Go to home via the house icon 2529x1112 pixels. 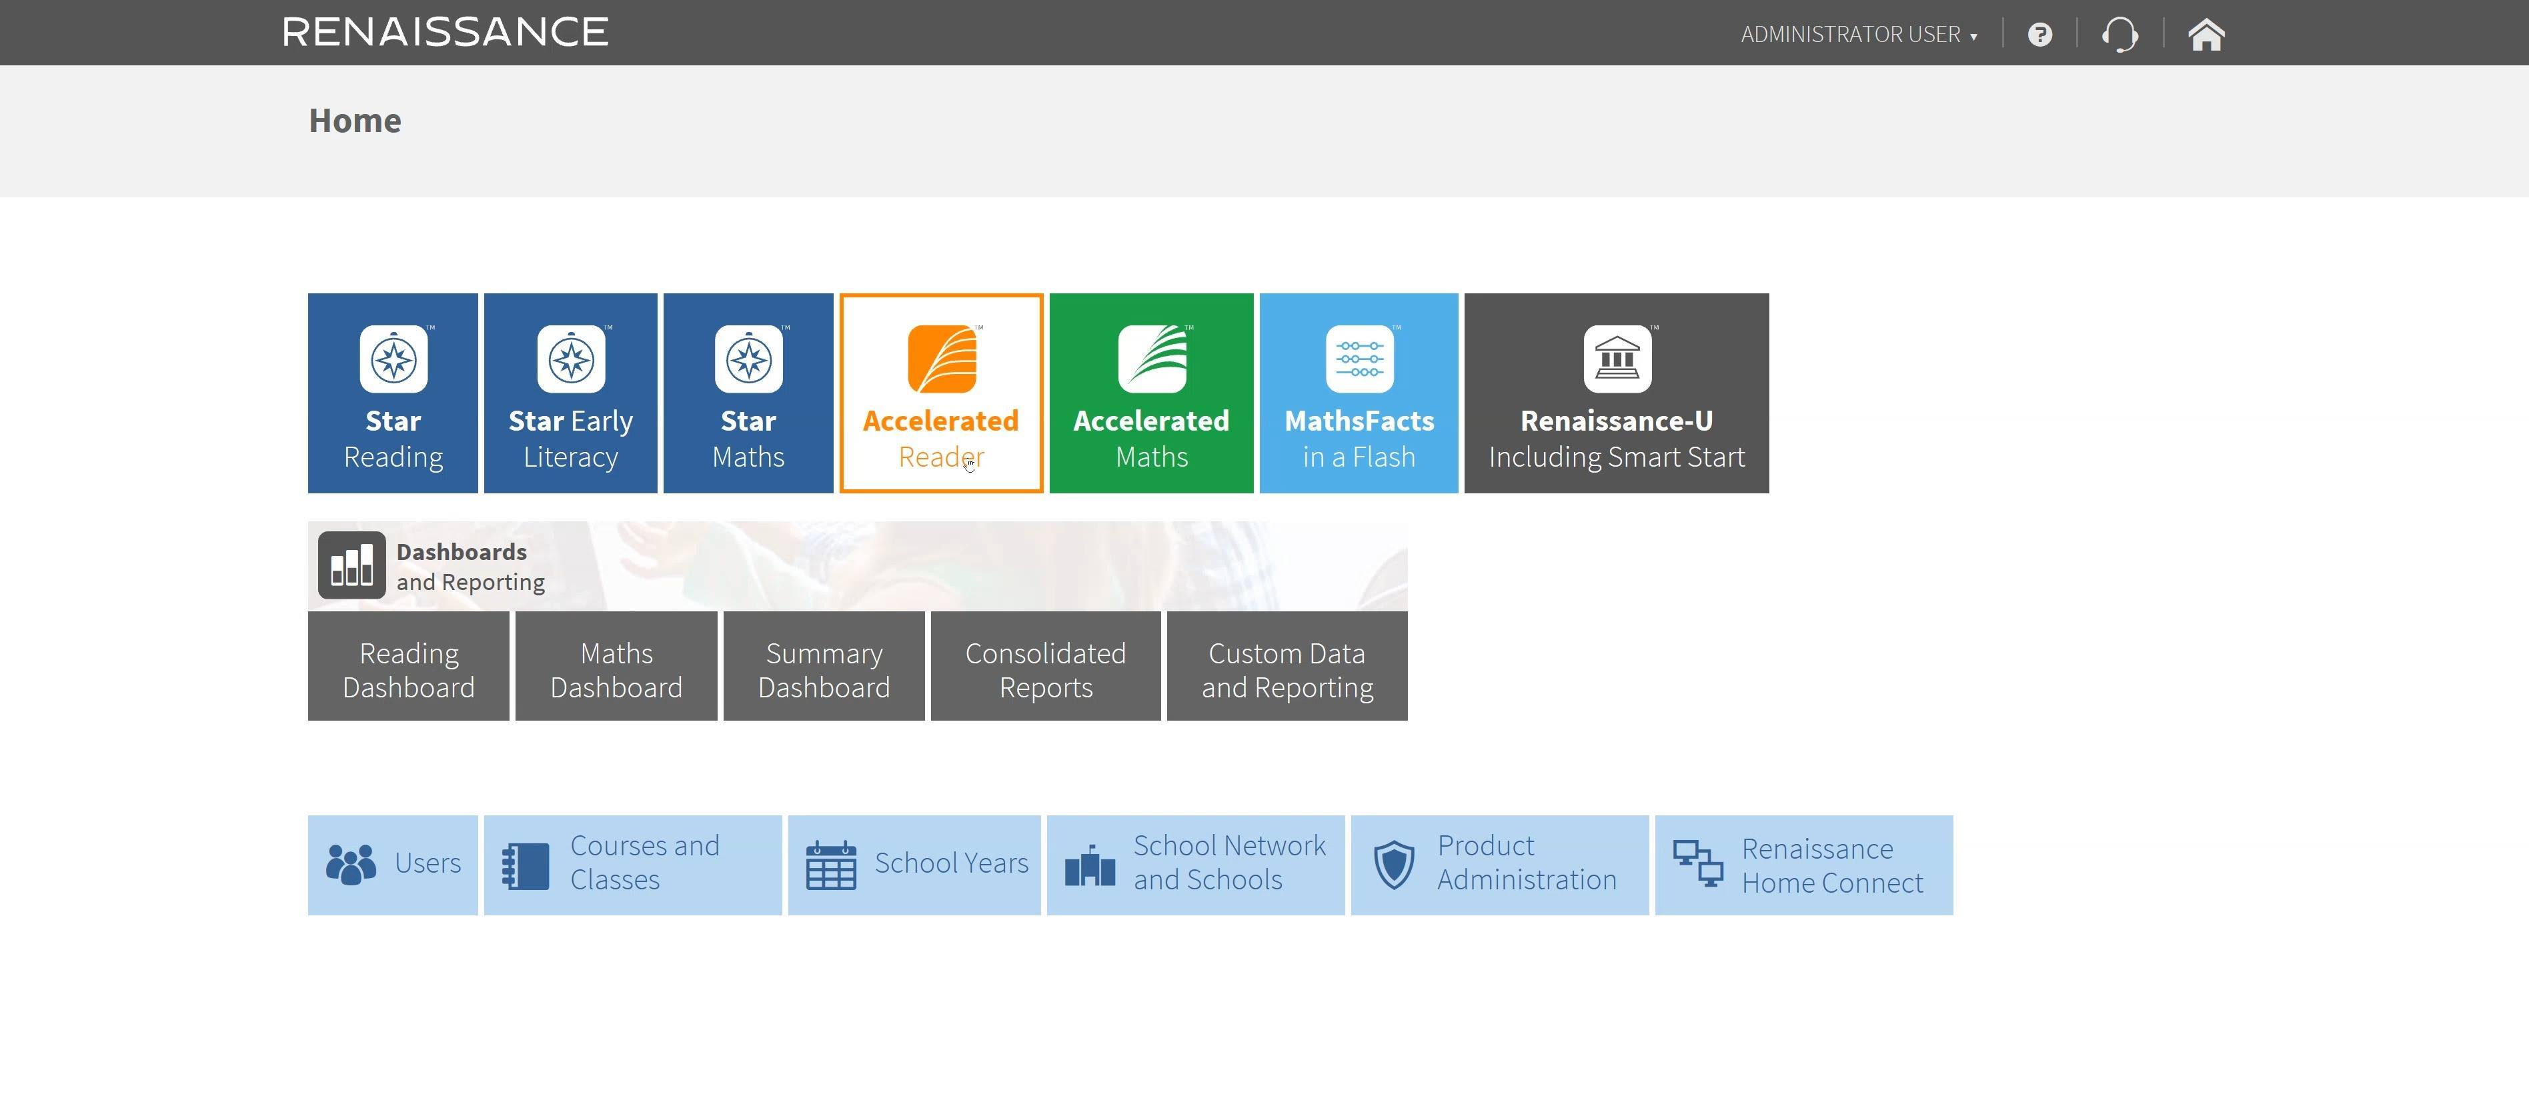[x=2206, y=35]
